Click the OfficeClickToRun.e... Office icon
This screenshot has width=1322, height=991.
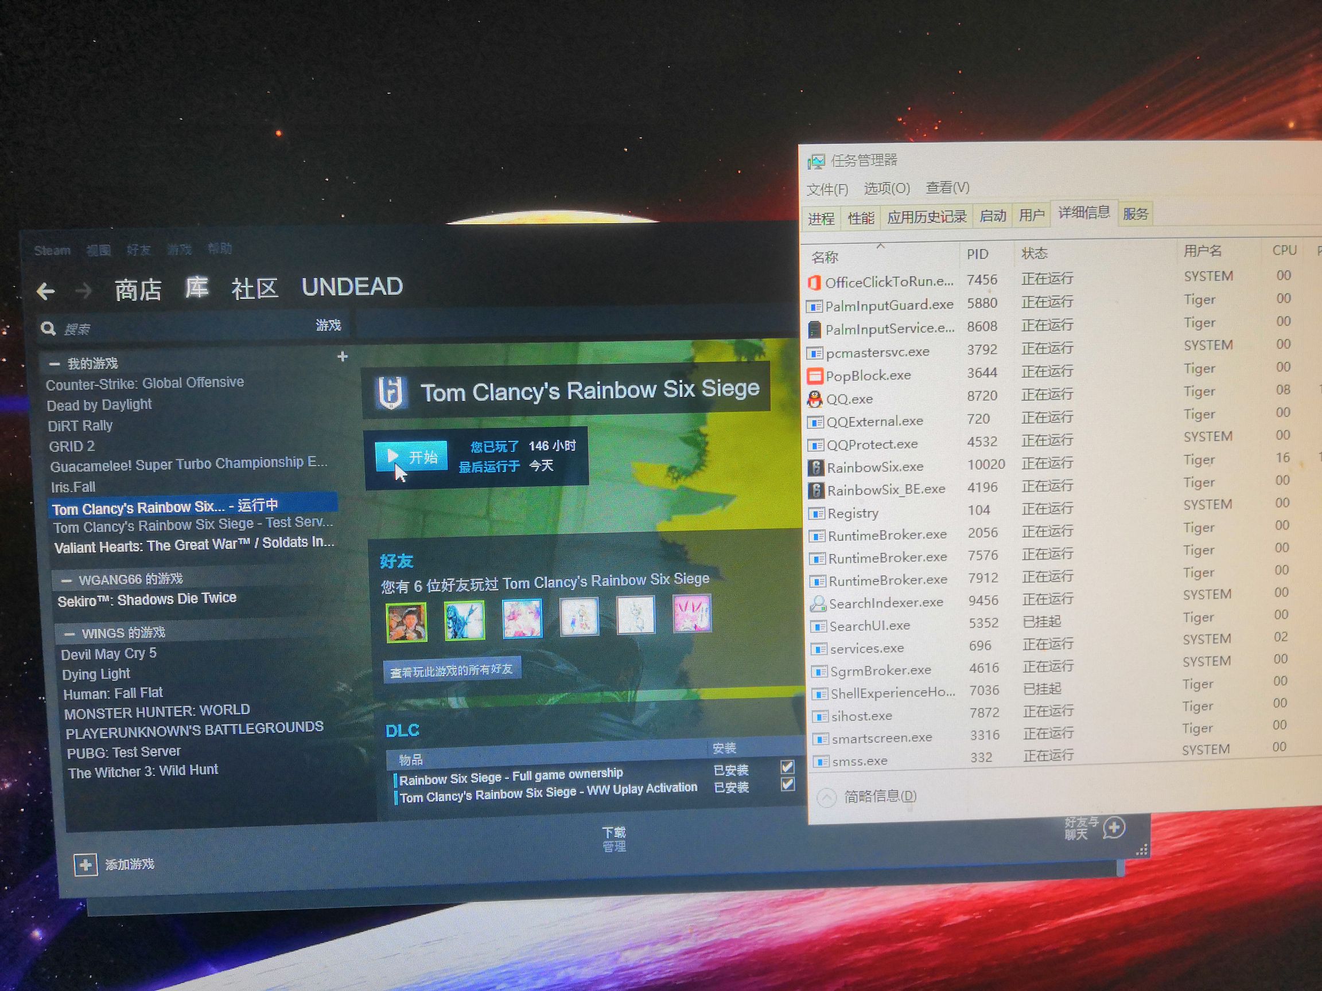coord(814,283)
